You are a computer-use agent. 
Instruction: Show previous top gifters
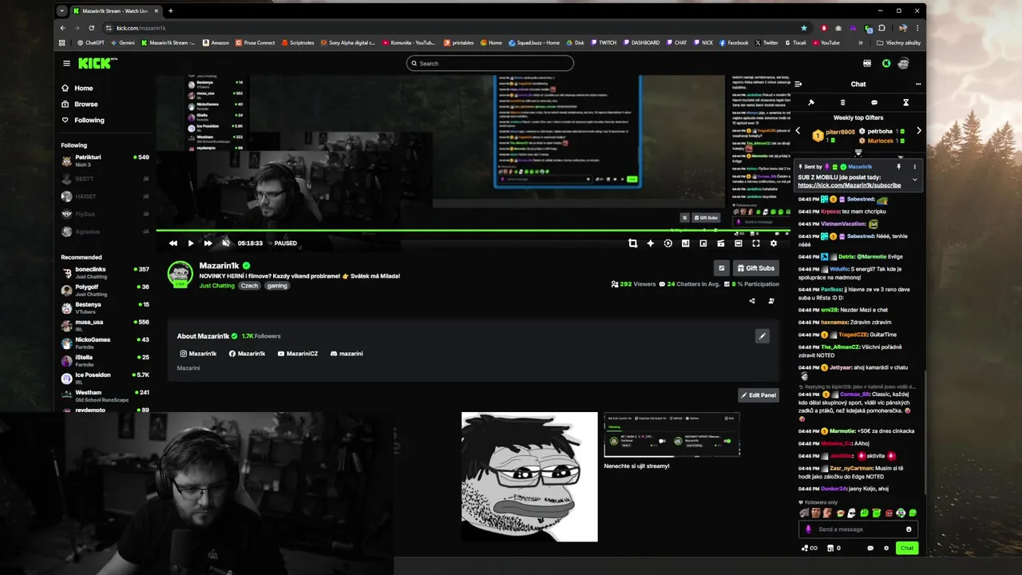coord(797,131)
